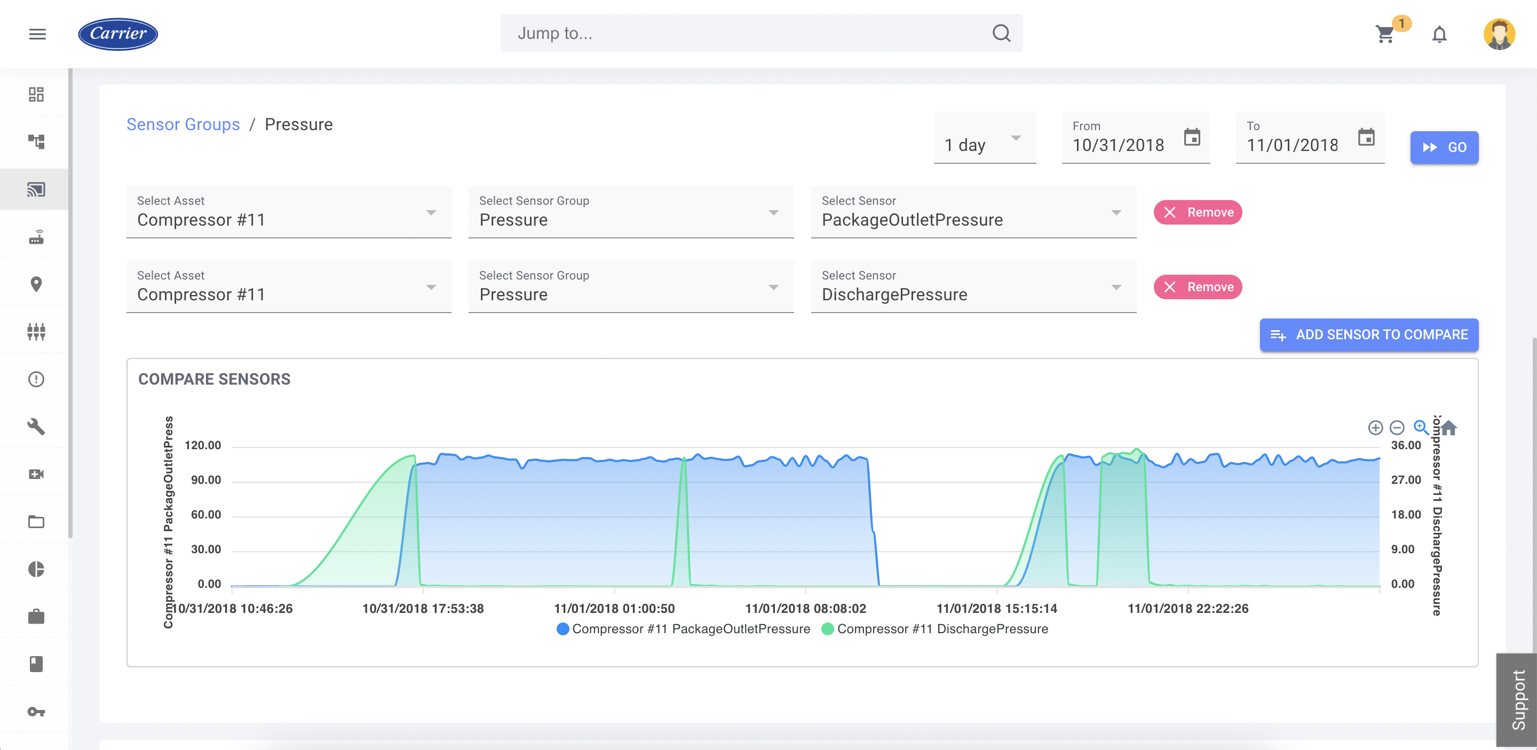This screenshot has height=750, width=1537.
Task: Toggle DischargePressure legend series
Action: pos(934,629)
